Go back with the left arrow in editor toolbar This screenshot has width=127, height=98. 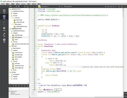31,6
